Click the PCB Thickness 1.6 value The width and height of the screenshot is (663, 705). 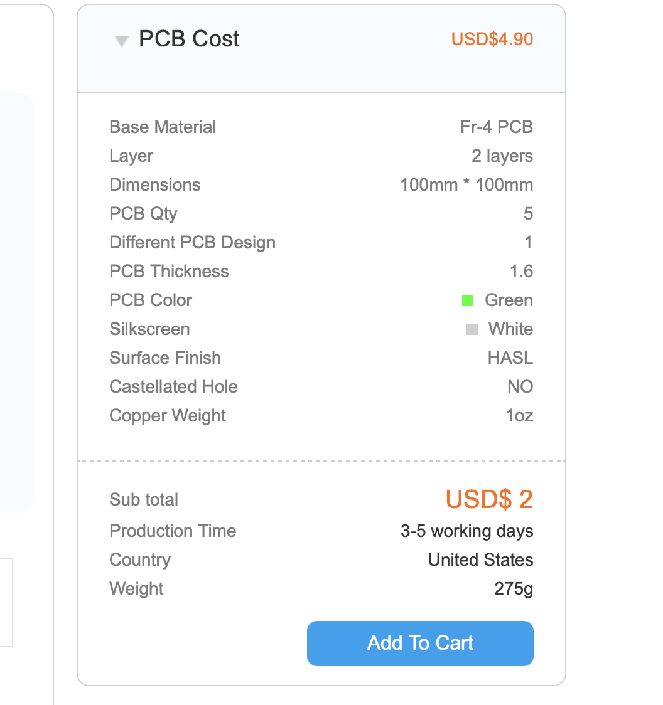521,272
